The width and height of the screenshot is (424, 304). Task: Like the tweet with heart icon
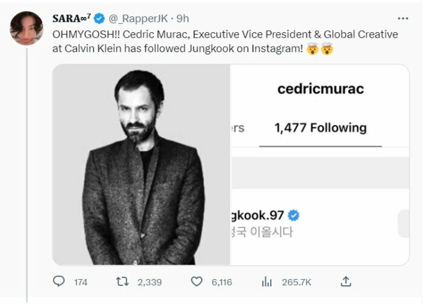[x=197, y=282]
